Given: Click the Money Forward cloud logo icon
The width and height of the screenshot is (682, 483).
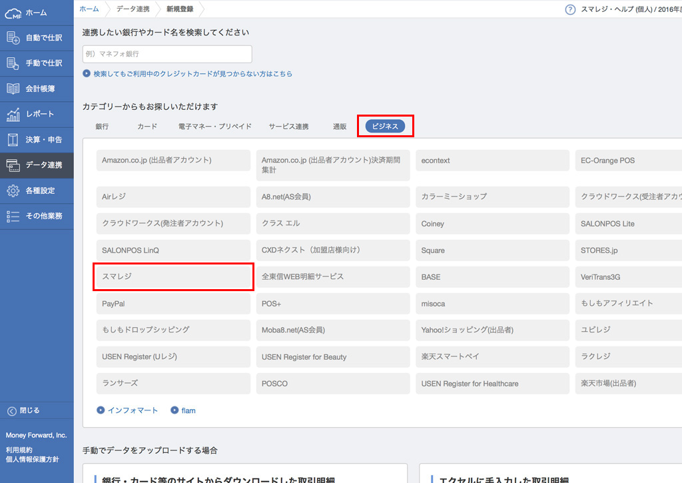Looking at the screenshot, I should coord(13,13).
